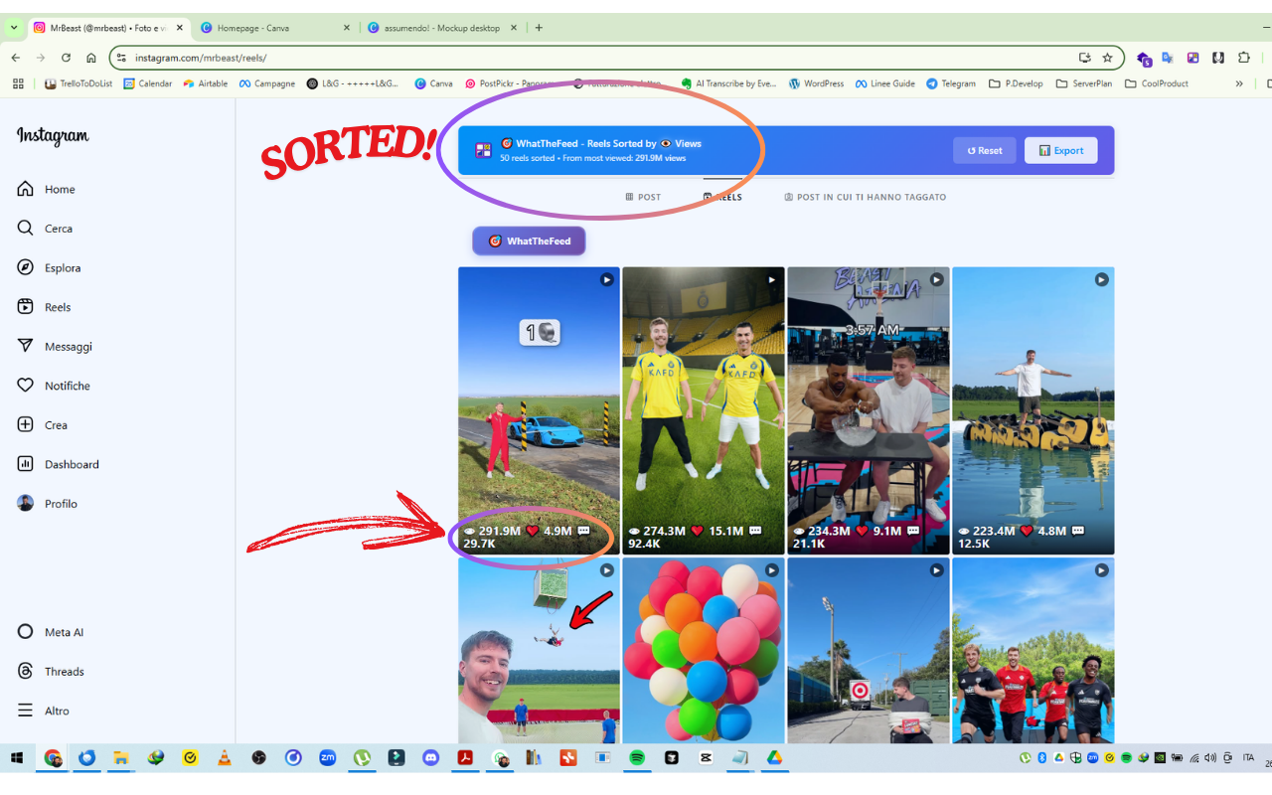
Task: Open the Telegram bookmark
Action: (951, 83)
